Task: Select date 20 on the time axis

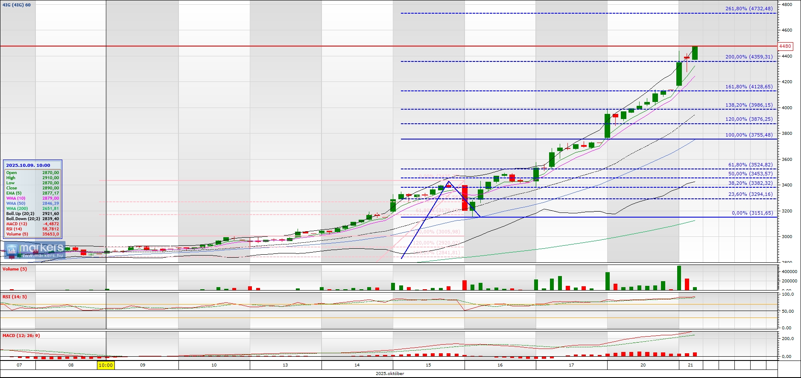Action: [643, 365]
